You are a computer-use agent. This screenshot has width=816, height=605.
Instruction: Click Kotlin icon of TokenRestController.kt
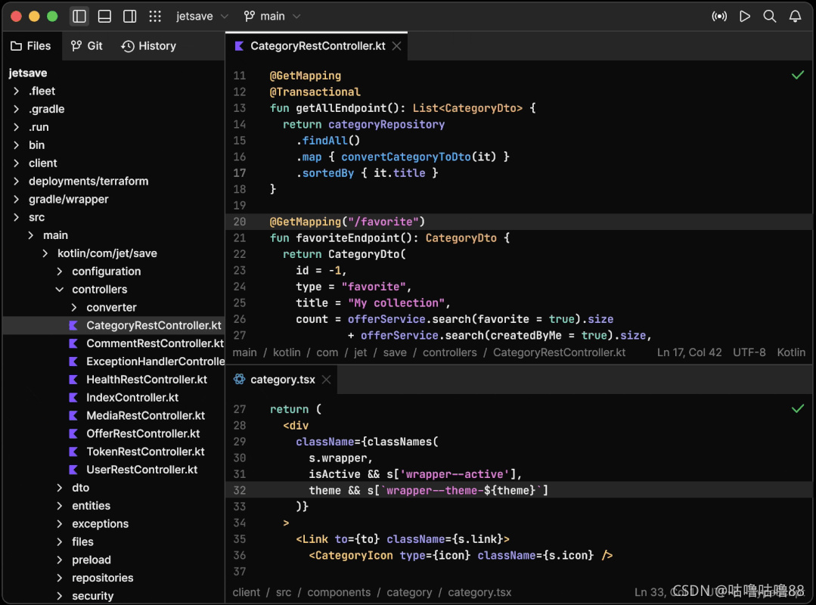click(x=73, y=451)
